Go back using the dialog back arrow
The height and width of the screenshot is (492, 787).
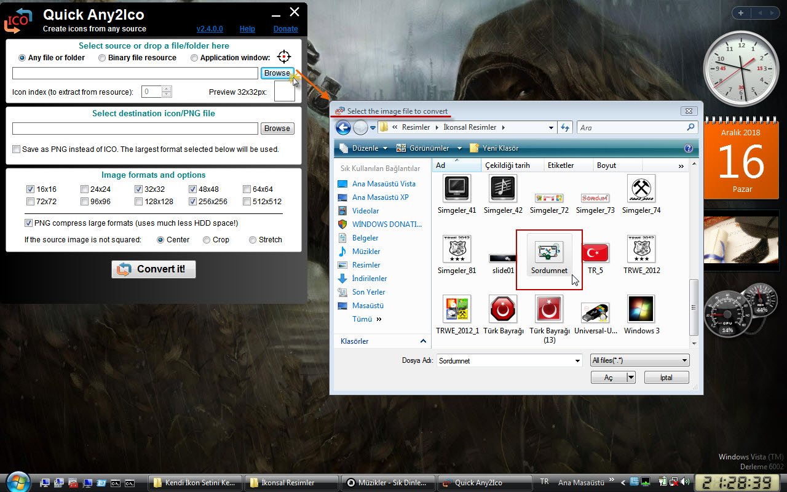[x=343, y=127]
